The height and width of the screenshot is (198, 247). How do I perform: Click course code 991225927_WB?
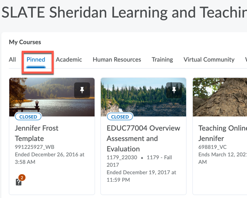click(x=35, y=147)
